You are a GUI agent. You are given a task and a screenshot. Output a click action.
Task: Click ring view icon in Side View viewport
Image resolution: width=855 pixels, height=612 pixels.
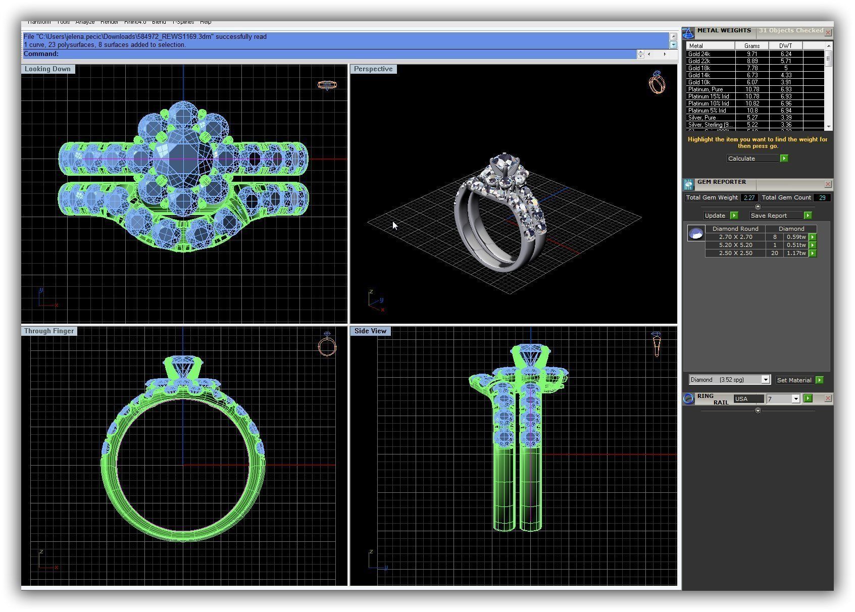point(657,344)
